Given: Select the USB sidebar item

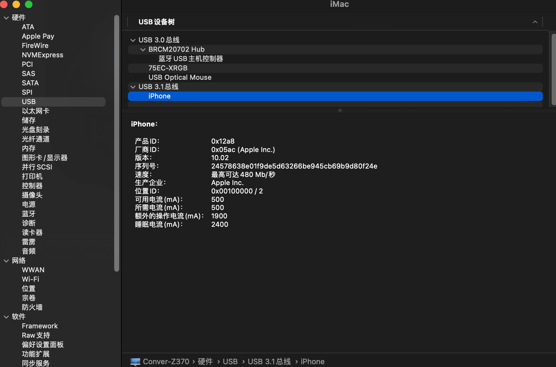Looking at the screenshot, I should click(53, 102).
